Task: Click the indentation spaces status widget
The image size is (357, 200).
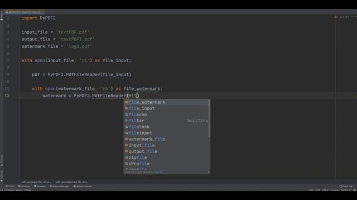Action: (x=335, y=190)
